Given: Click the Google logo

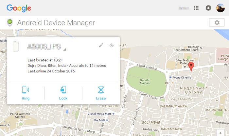Looking at the screenshot, I should pyautogui.click(x=19, y=8).
